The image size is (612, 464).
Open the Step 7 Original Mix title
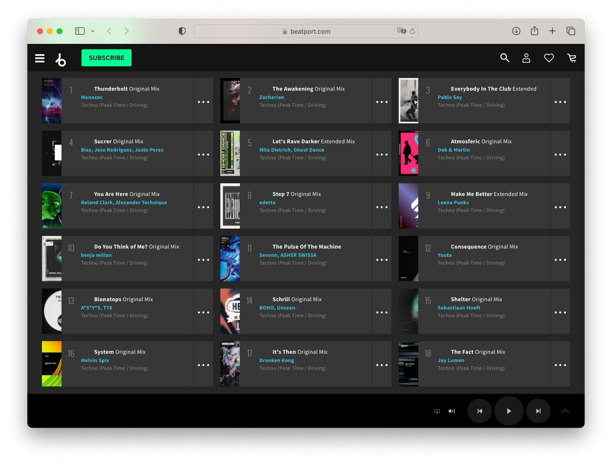coord(297,194)
